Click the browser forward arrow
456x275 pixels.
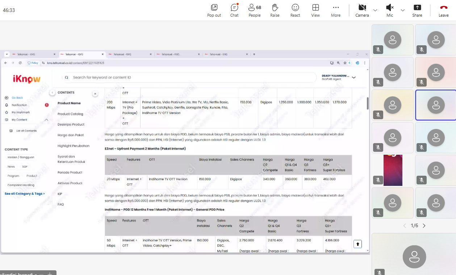tap(13, 63)
